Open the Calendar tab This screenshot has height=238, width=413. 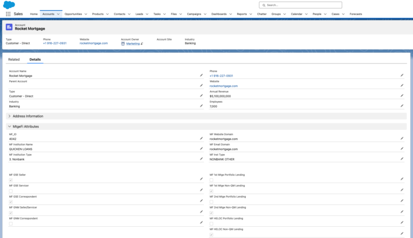click(x=297, y=14)
